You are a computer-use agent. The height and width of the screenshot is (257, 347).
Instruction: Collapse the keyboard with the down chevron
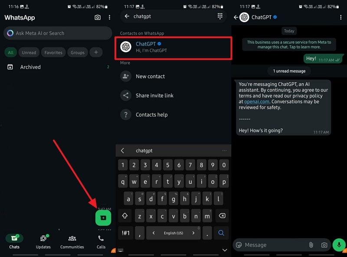point(224,250)
